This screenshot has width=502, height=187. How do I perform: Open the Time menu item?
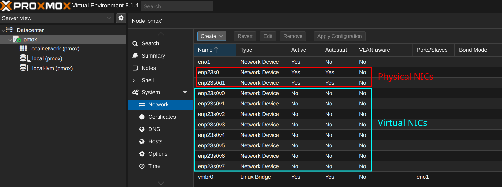(161, 166)
